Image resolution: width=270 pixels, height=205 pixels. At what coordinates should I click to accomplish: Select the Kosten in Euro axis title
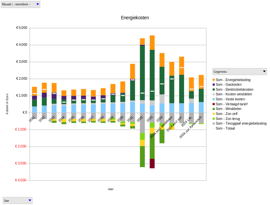tap(7, 104)
